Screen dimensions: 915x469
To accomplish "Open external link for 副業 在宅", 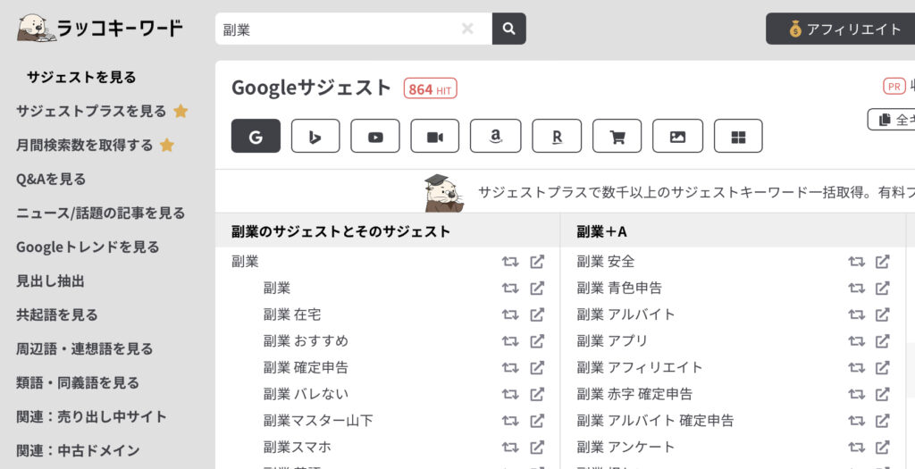I will coord(537,314).
